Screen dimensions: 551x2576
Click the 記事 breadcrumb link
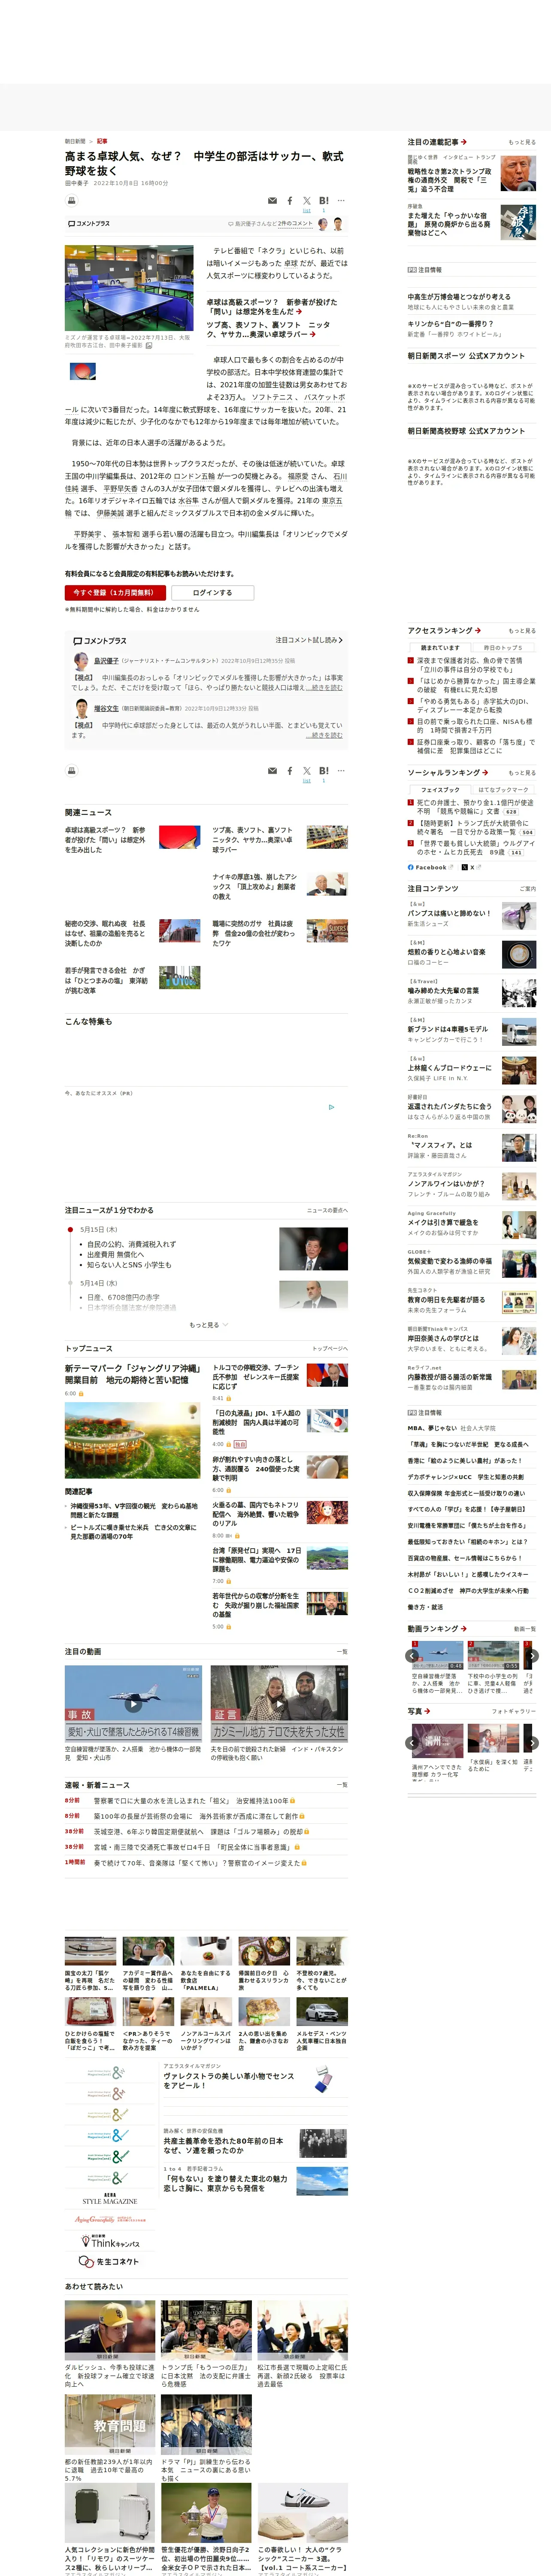point(102,141)
